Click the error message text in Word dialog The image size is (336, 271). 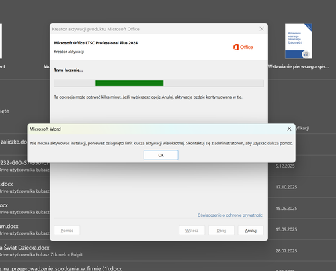(161, 143)
